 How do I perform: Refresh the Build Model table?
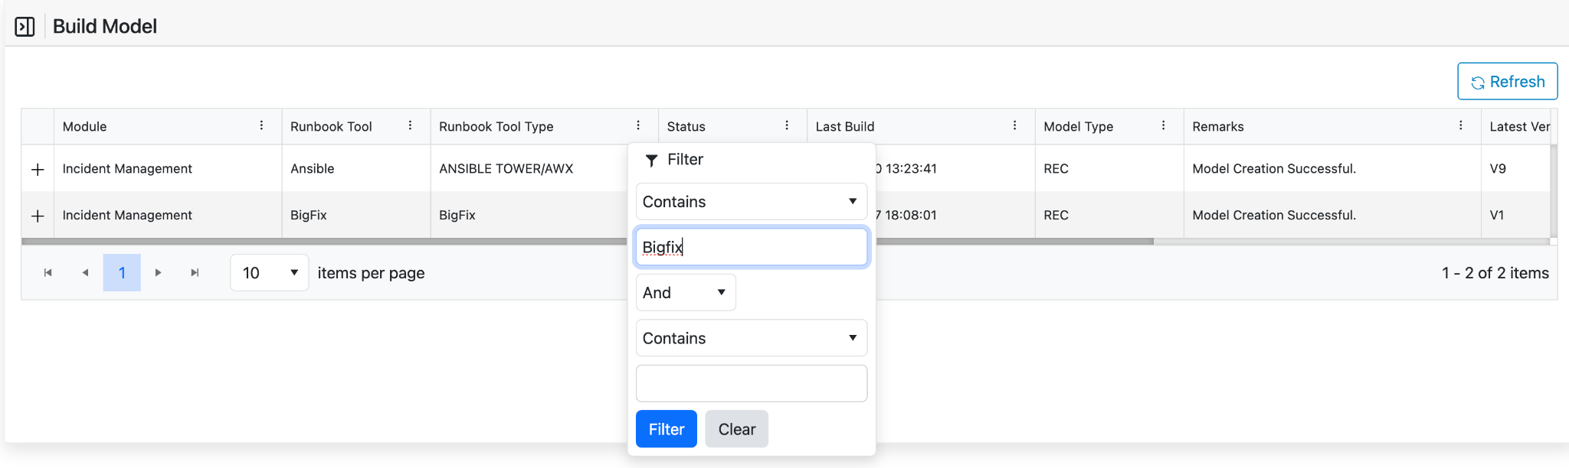[1507, 82]
